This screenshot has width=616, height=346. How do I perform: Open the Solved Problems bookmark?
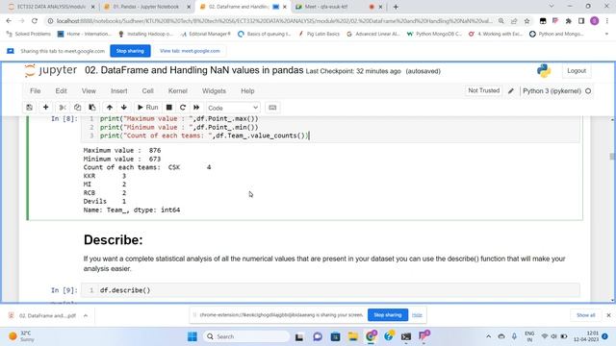click(x=29, y=35)
